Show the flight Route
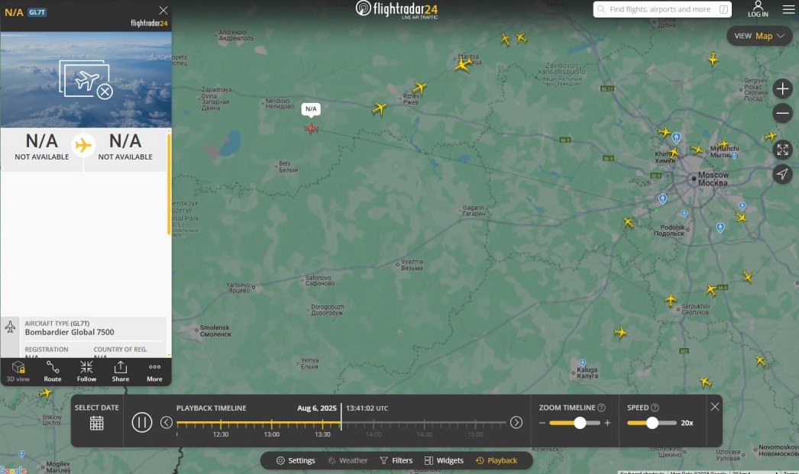This screenshot has width=799, height=474. pos(53,371)
